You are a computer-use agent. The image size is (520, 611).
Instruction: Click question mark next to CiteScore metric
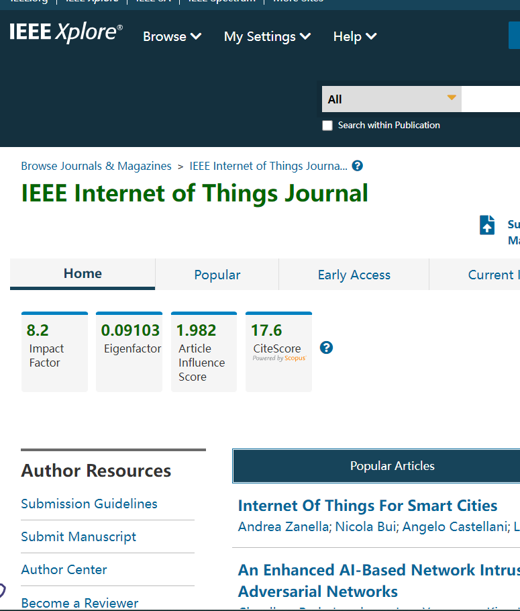tap(326, 348)
